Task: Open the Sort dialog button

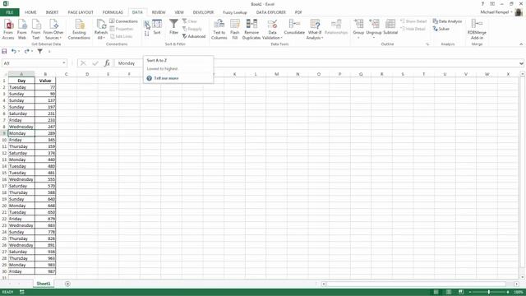Action: [x=157, y=27]
